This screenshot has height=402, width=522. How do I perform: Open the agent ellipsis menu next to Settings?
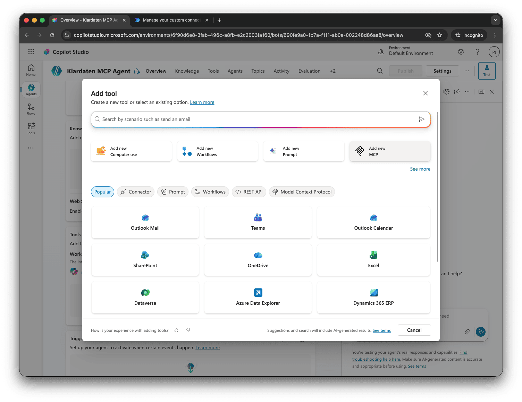(467, 71)
